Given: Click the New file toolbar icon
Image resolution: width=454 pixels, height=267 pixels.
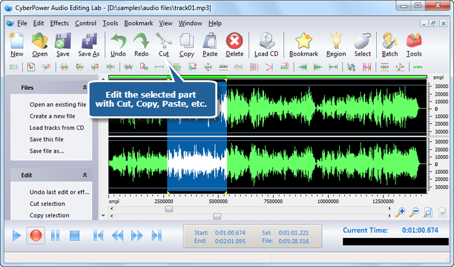Looking at the screenshot, I should point(16,41).
